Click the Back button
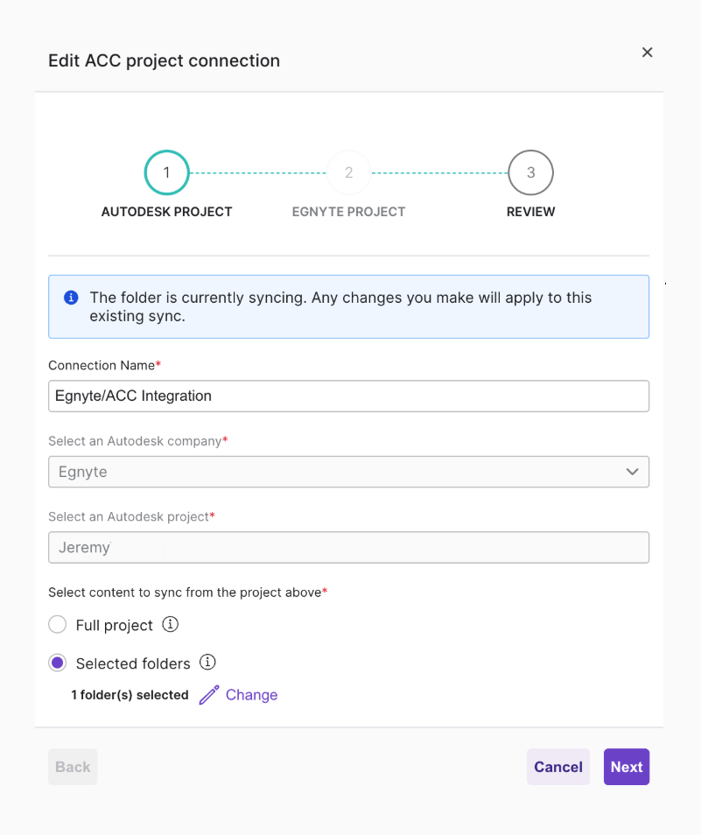Screen dimensions: 701x835 (73, 767)
